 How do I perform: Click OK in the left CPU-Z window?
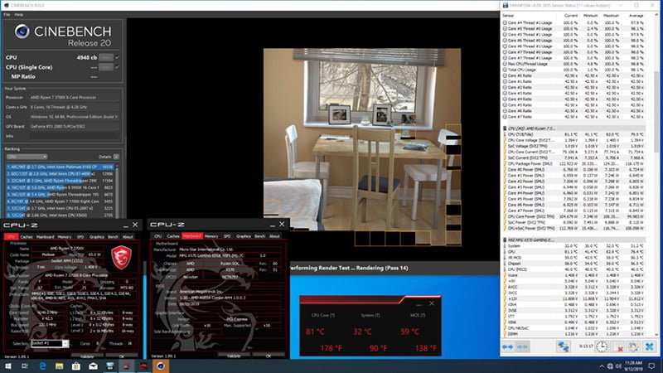tap(122, 356)
